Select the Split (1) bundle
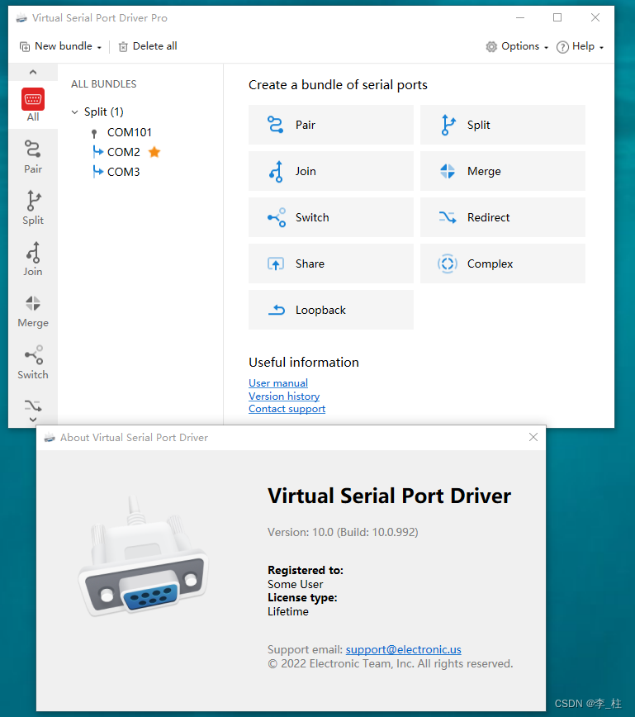Image resolution: width=635 pixels, height=717 pixels. click(104, 112)
